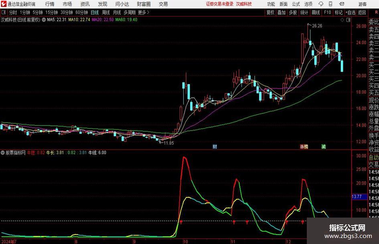Click the month 10 axis marker
The image size is (379, 244).
point(185,242)
